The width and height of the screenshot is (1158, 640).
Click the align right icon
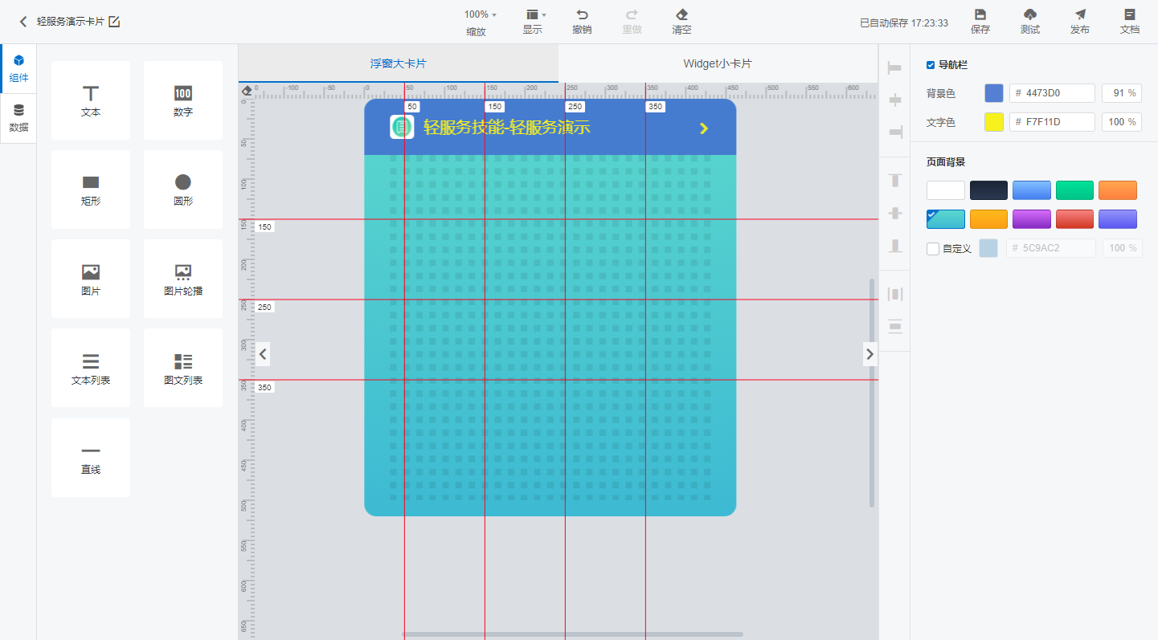(x=894, y=131)
